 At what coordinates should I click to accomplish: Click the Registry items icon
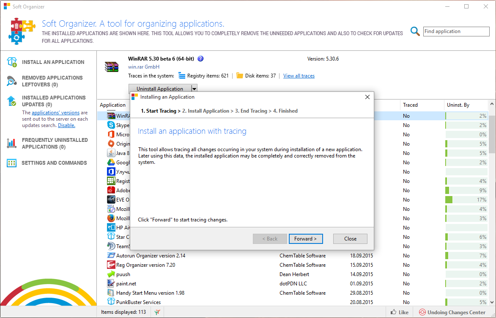pos(181,76)
